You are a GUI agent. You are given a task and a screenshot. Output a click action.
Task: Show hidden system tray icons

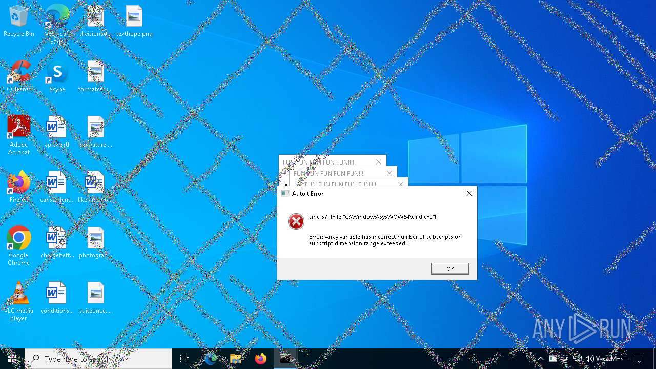[540, 359]
